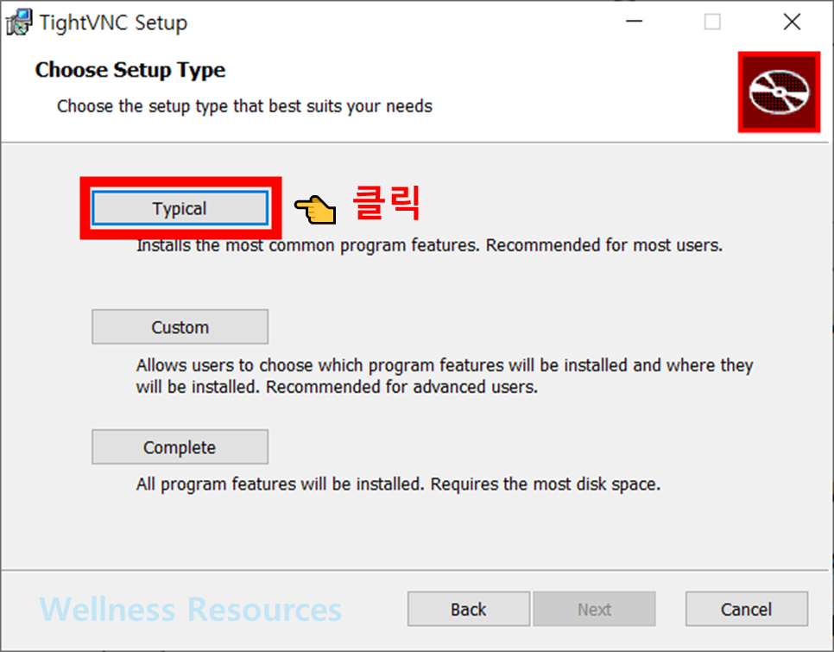The width and height of the screenshot is (834, 652).
Task: Minimize the TightVNC Setup window
Action: 634,22
